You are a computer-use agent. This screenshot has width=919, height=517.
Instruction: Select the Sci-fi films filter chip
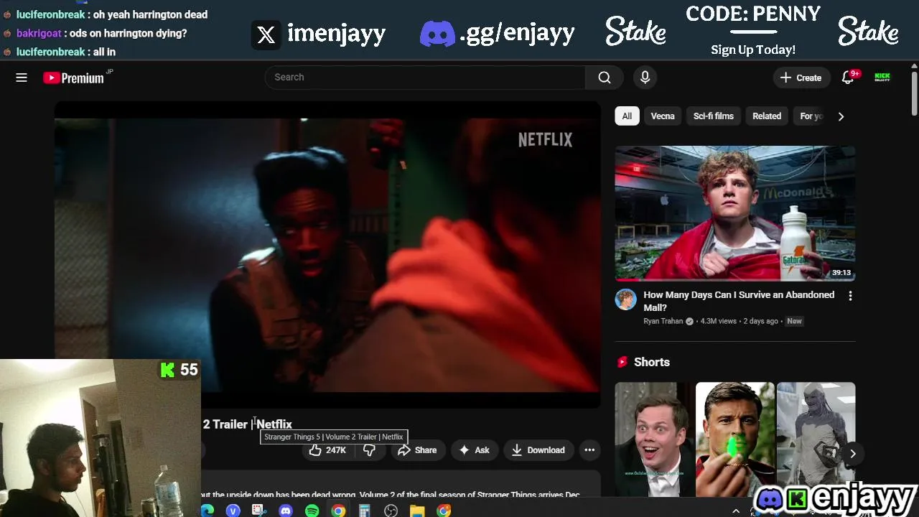click(714, 116)
